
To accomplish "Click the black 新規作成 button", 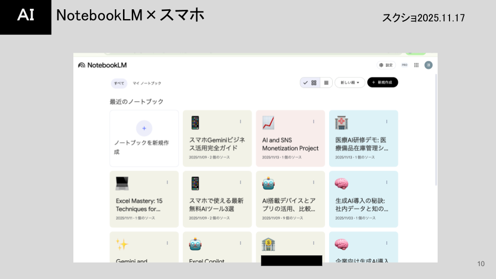I will click(x=382, y=82).
